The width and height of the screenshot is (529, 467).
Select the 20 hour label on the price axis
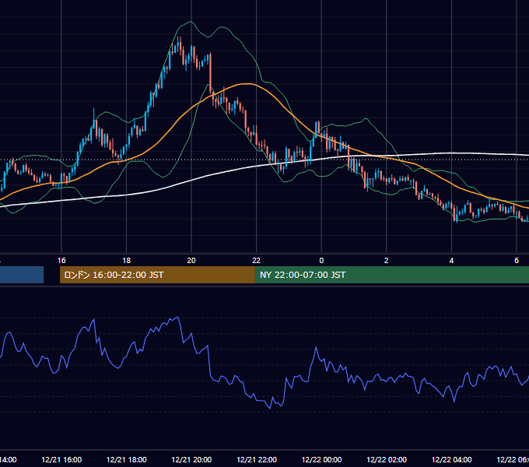click(191, 261)
